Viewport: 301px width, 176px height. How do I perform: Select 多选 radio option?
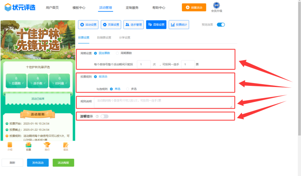131,89
